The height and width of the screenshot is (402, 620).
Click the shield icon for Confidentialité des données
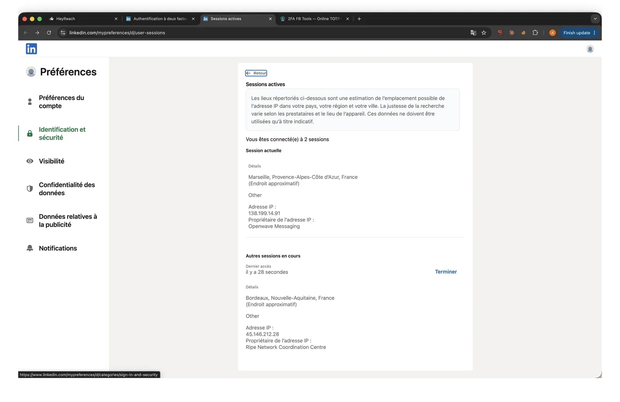pos(30,189)
